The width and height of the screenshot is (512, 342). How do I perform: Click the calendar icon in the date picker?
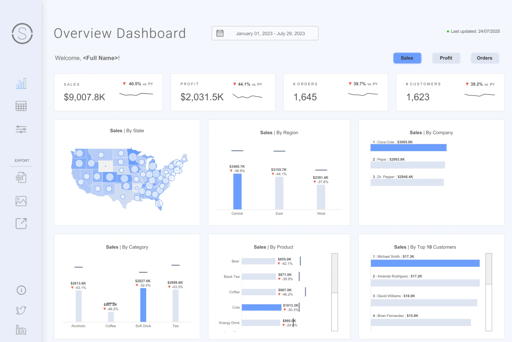click(219, 33)
